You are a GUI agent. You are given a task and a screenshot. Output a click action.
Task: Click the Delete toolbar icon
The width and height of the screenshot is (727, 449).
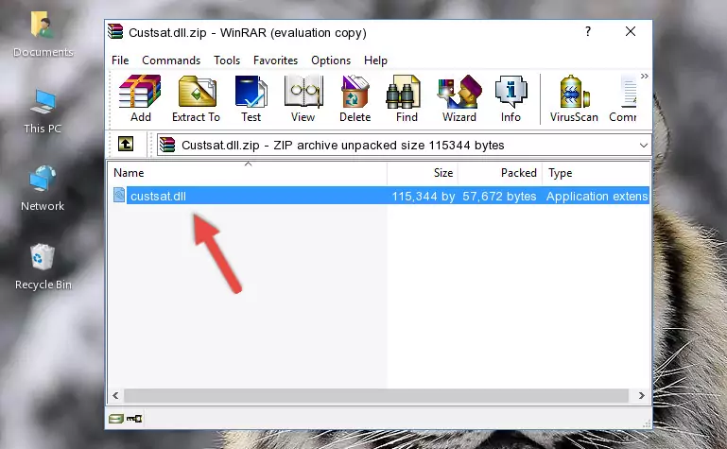point(355,98)
